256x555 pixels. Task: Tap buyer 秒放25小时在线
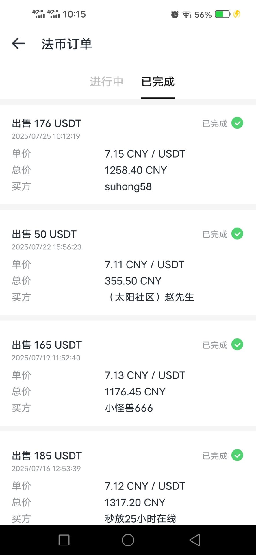[140, 519]
